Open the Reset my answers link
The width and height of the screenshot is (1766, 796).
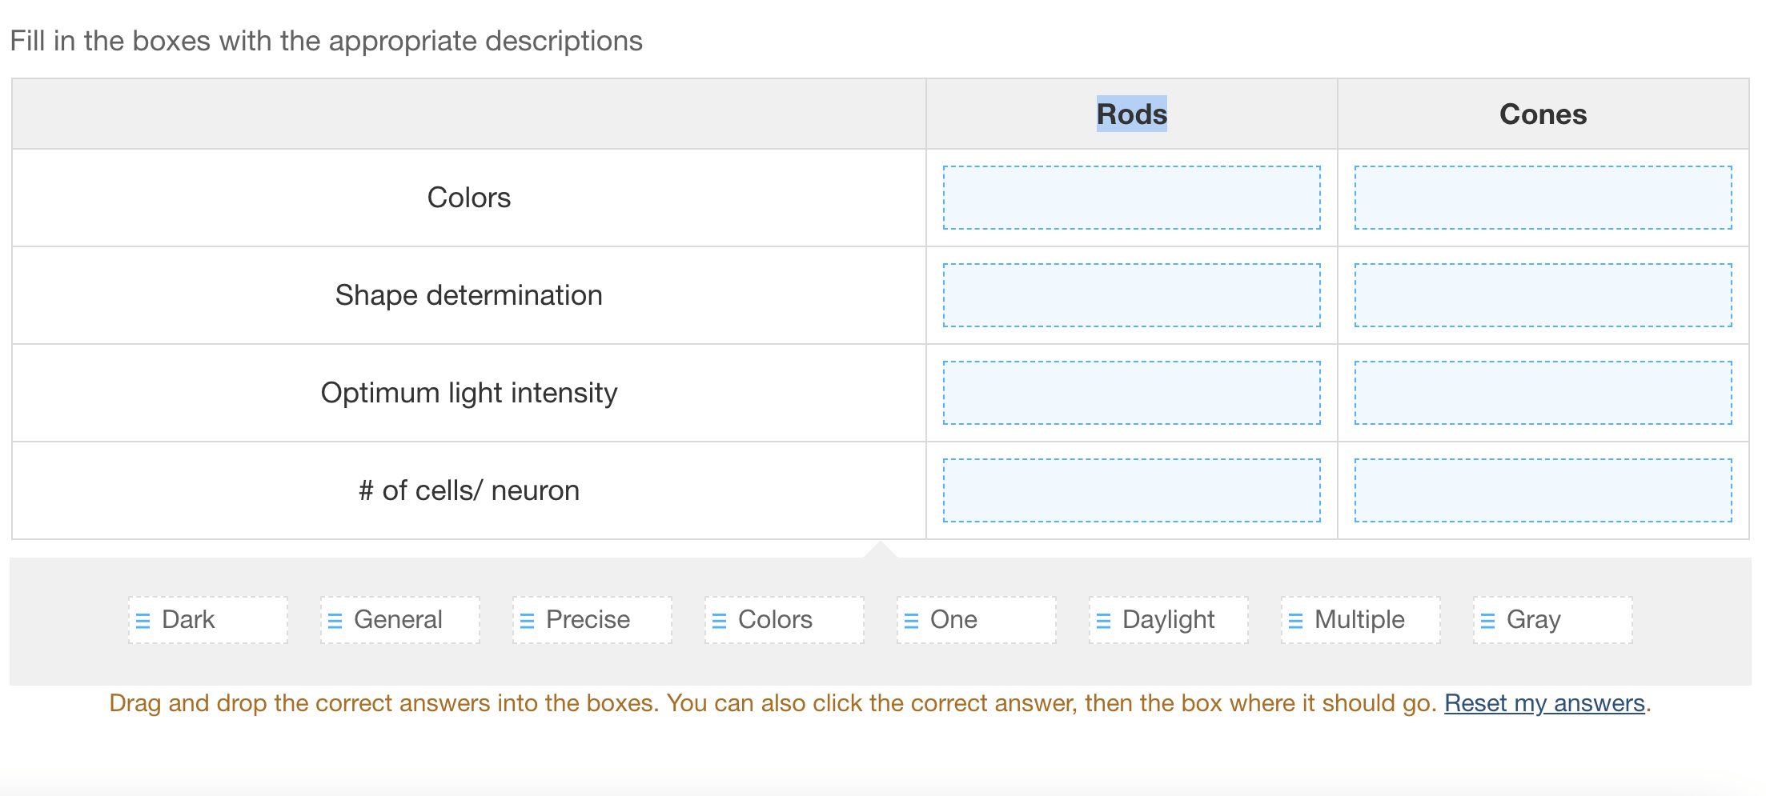[1544, 702]
